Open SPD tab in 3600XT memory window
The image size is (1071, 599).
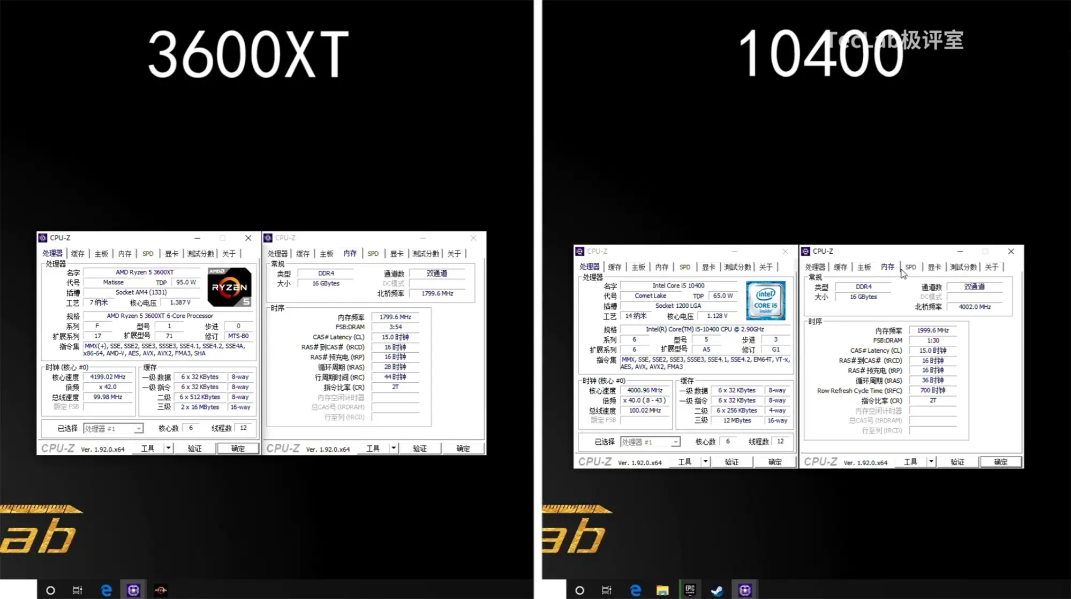tap(373, 254)
